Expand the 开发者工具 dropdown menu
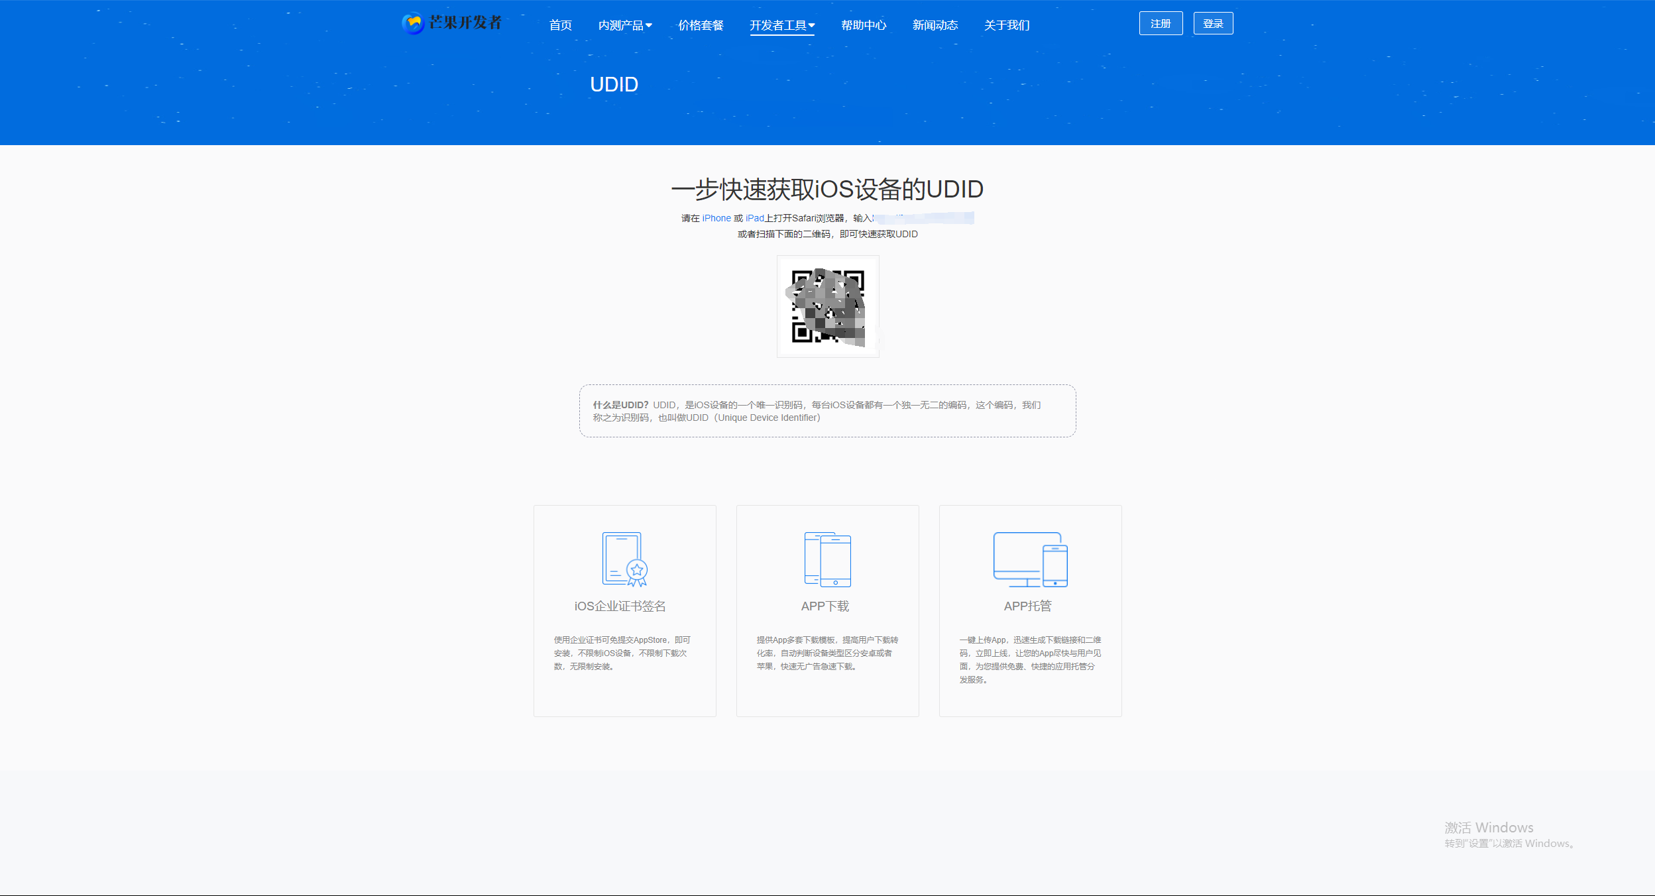1655x896 pixels. [782, 25]
